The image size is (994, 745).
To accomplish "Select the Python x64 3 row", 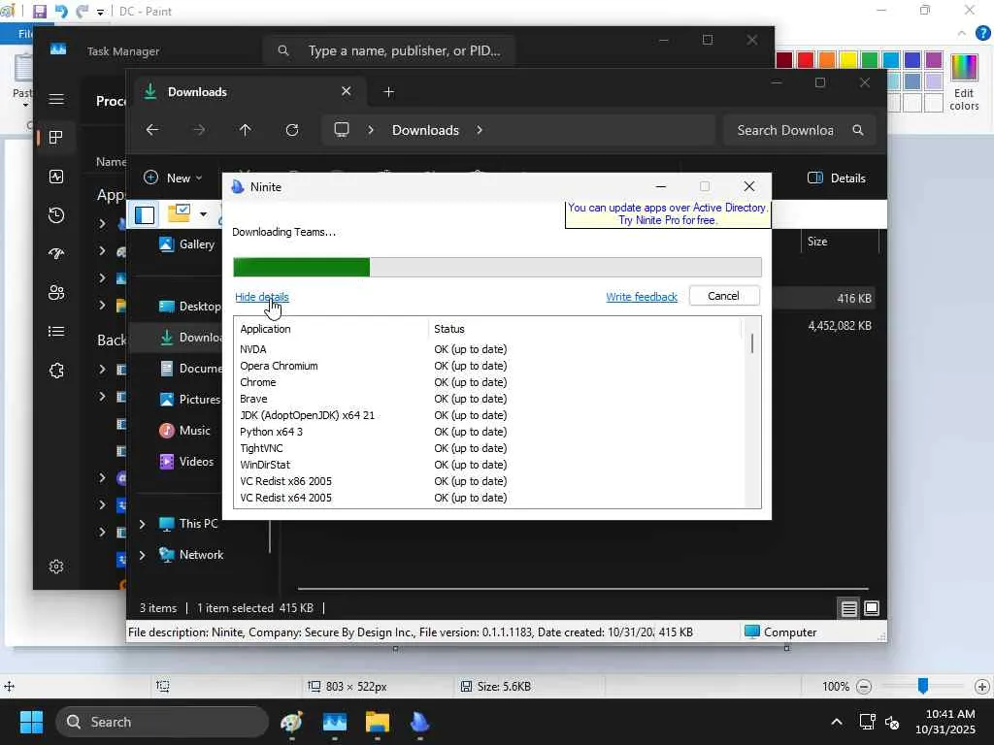I will [x=488, y=432].
